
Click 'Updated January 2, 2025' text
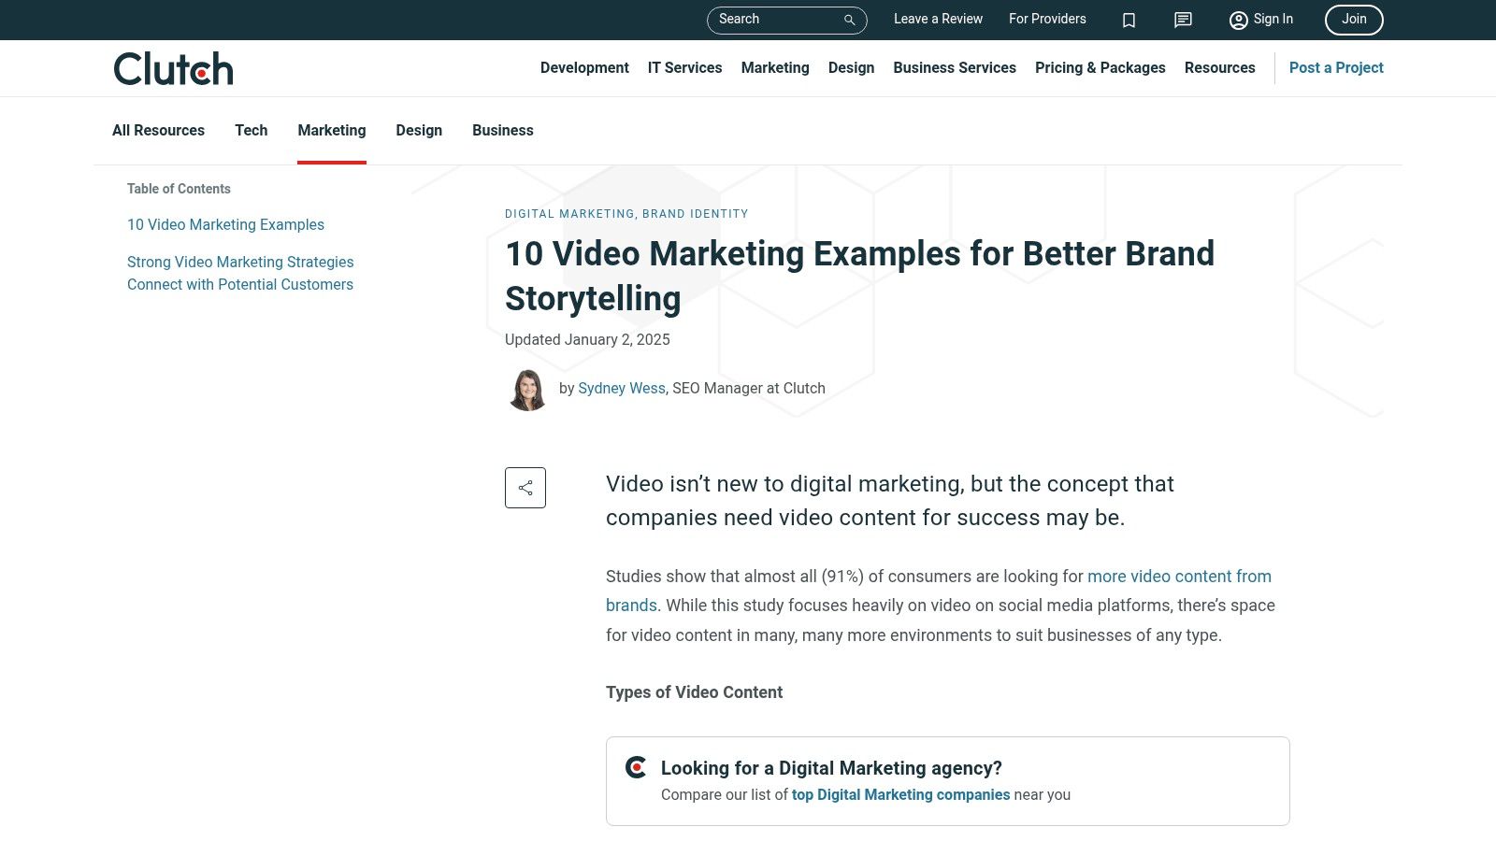[x=587, y=339]
